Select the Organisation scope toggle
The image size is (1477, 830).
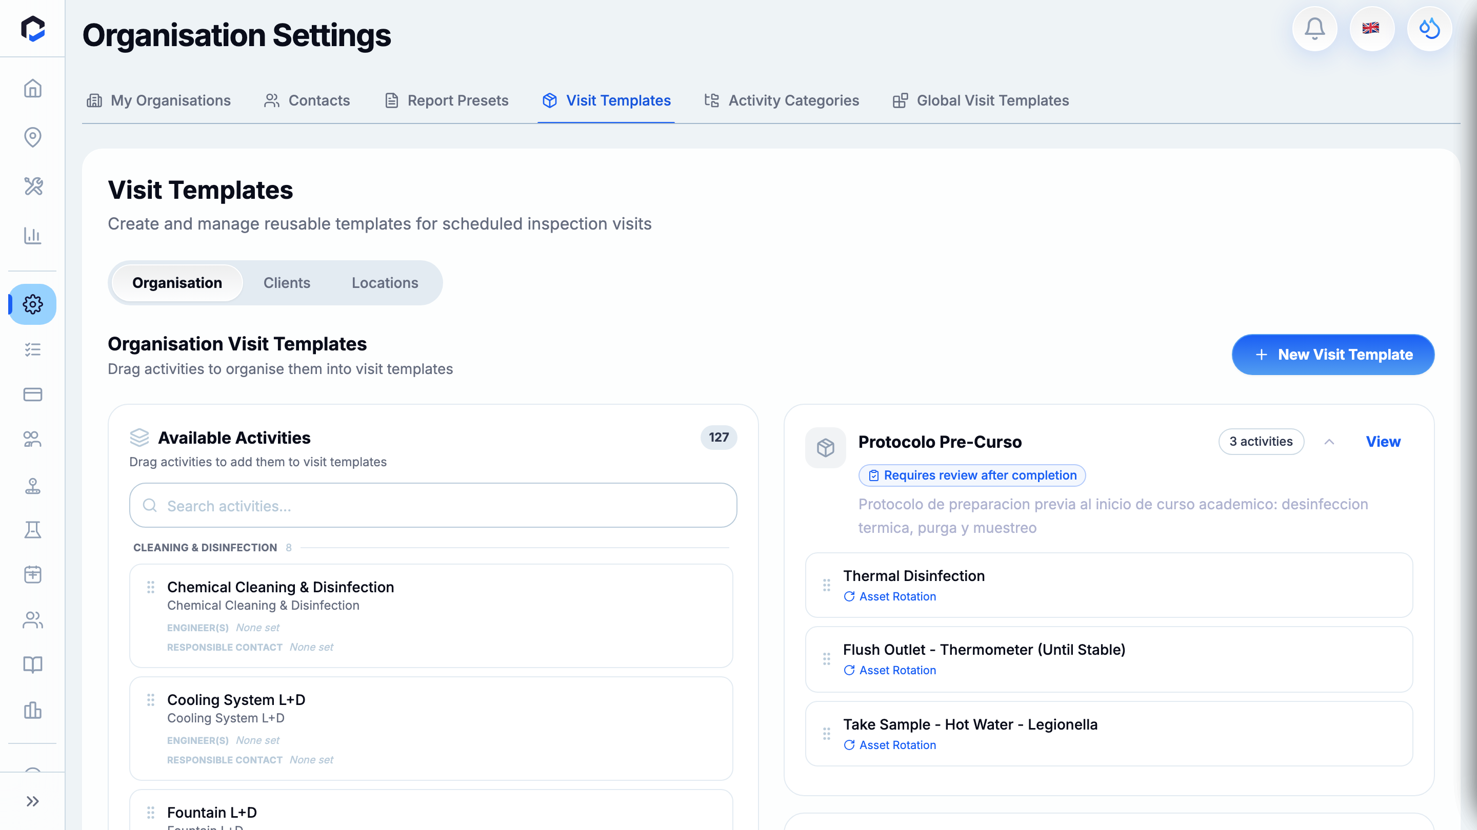(x=177, y=283)
